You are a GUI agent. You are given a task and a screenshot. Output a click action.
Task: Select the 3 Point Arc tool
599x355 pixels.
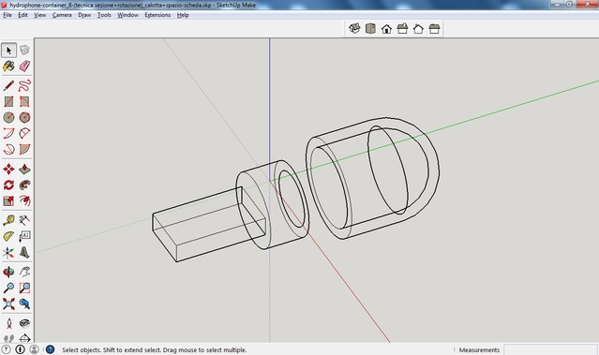pos(8,149)
